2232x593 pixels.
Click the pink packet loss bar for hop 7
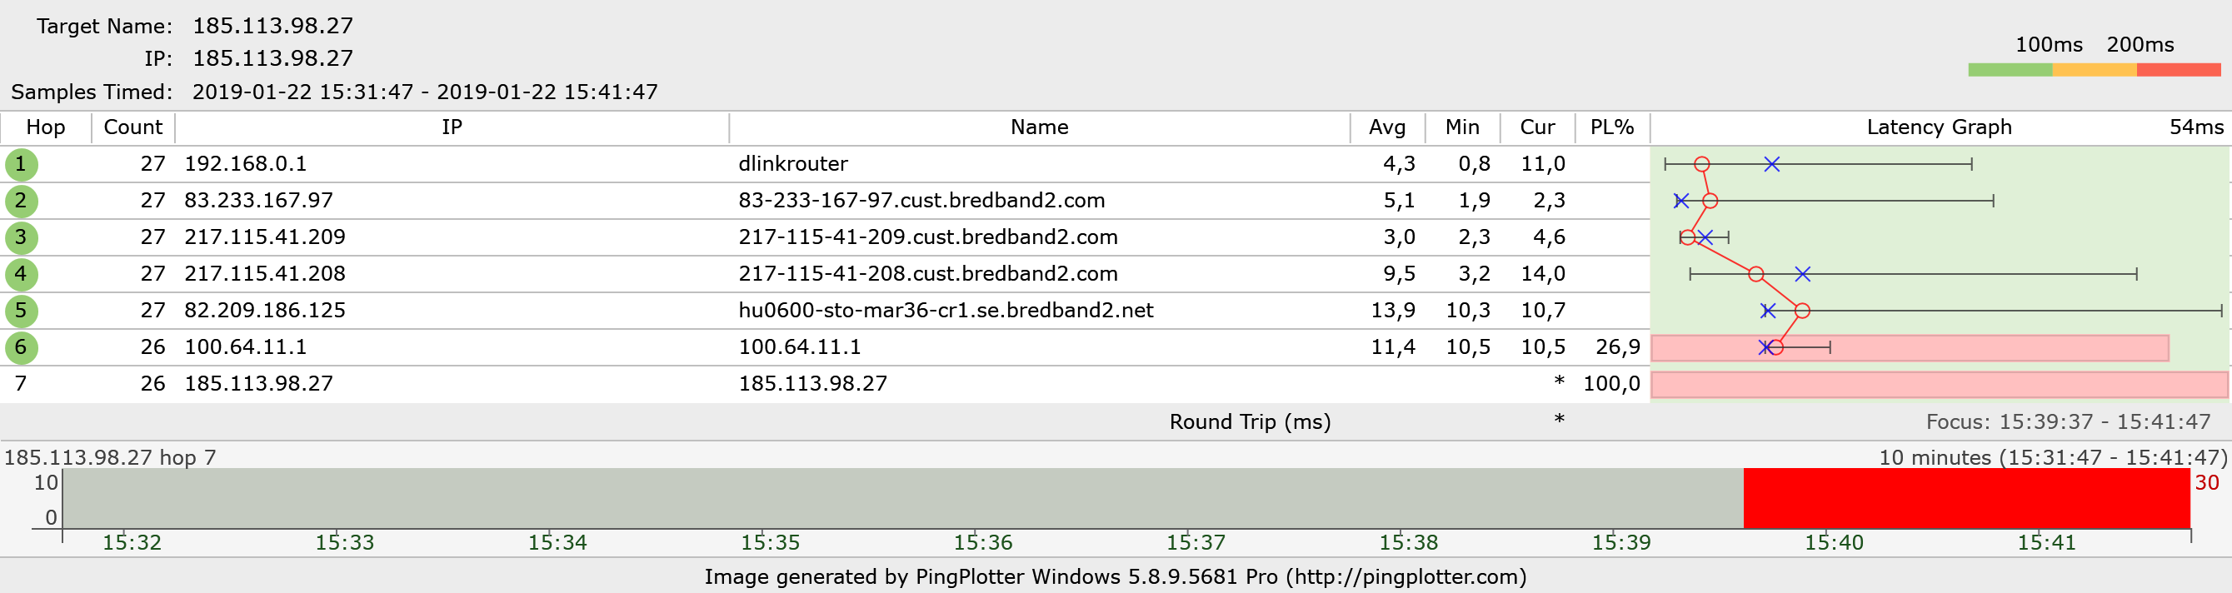1939,385
